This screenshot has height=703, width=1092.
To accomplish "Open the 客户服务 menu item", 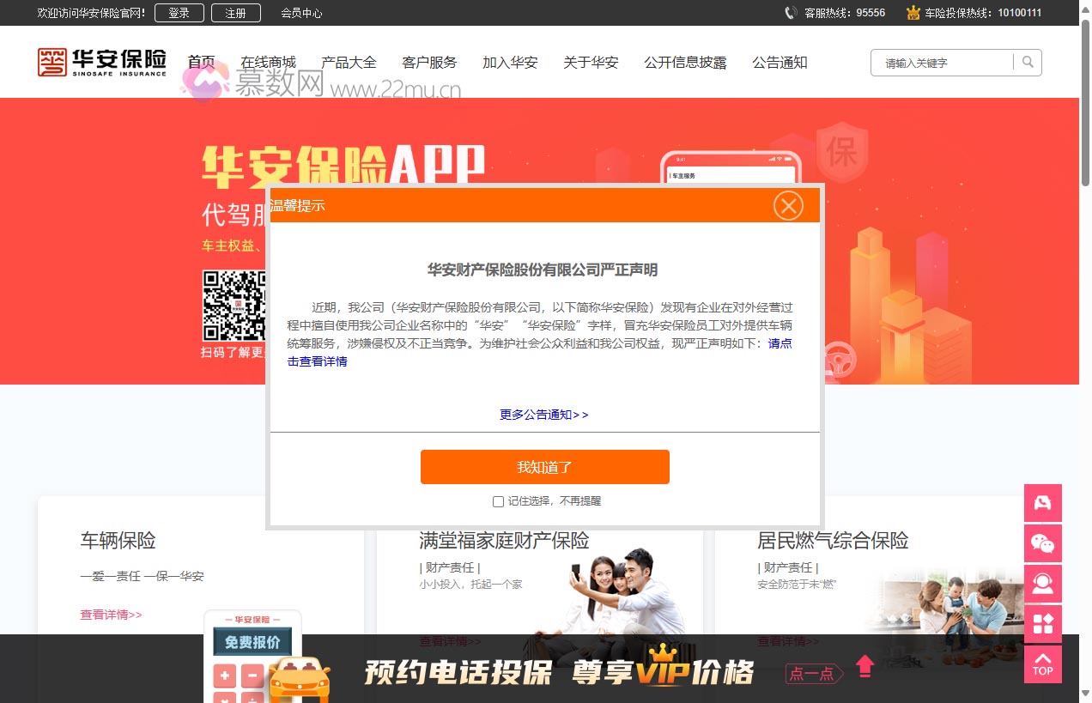I will (x=429, y=63).
